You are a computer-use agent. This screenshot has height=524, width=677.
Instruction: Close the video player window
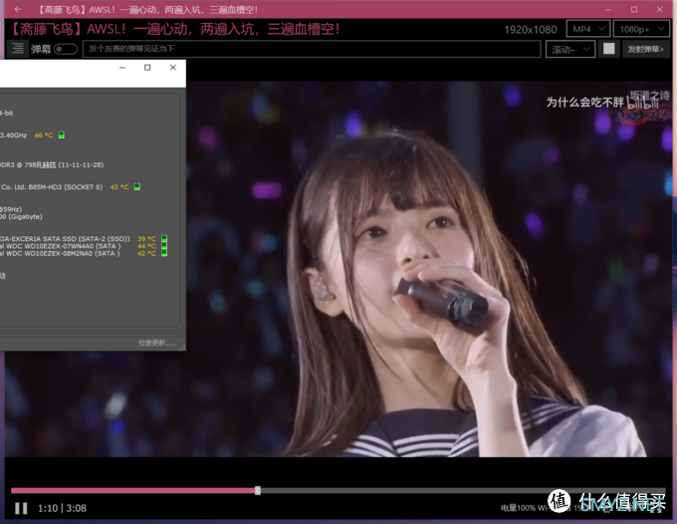(x=659, y=9)
